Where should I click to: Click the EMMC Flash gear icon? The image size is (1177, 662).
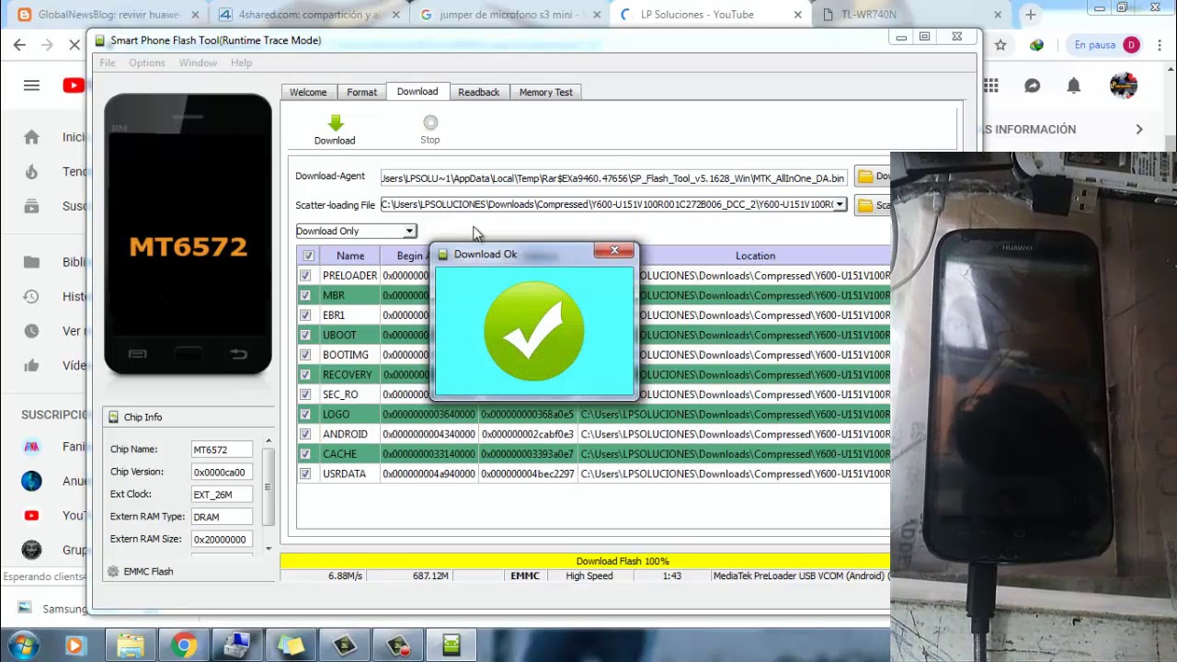[113, 571]
